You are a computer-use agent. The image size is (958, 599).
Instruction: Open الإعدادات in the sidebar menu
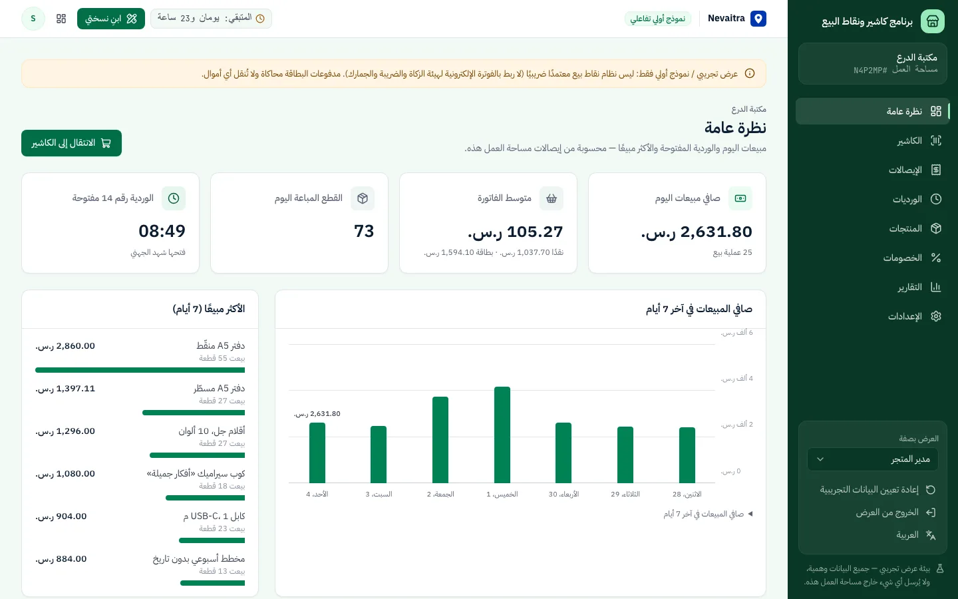(873, 316)
